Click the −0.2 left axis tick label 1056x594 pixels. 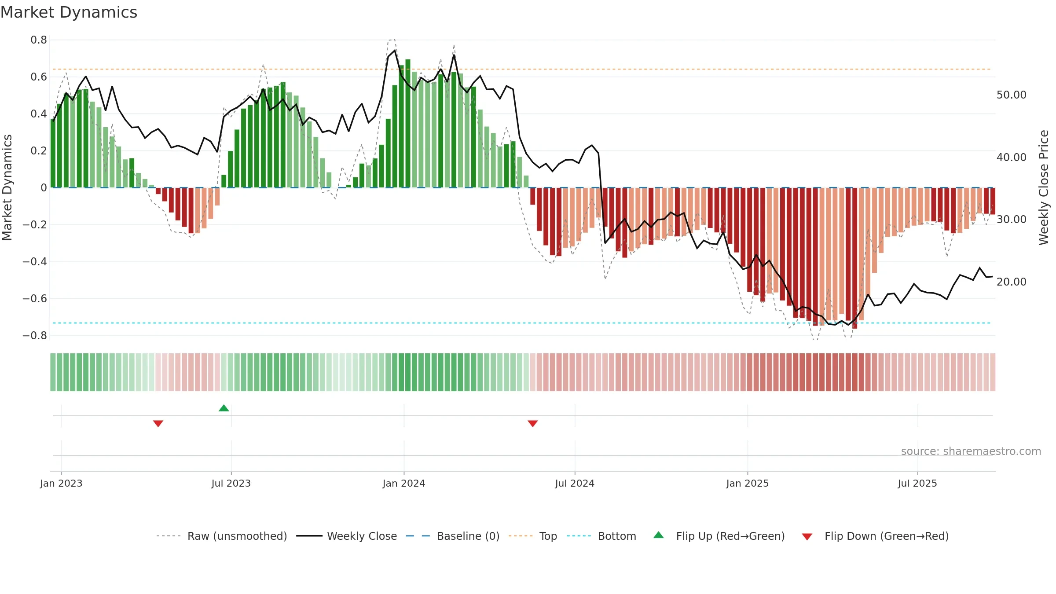click(35, 225)
